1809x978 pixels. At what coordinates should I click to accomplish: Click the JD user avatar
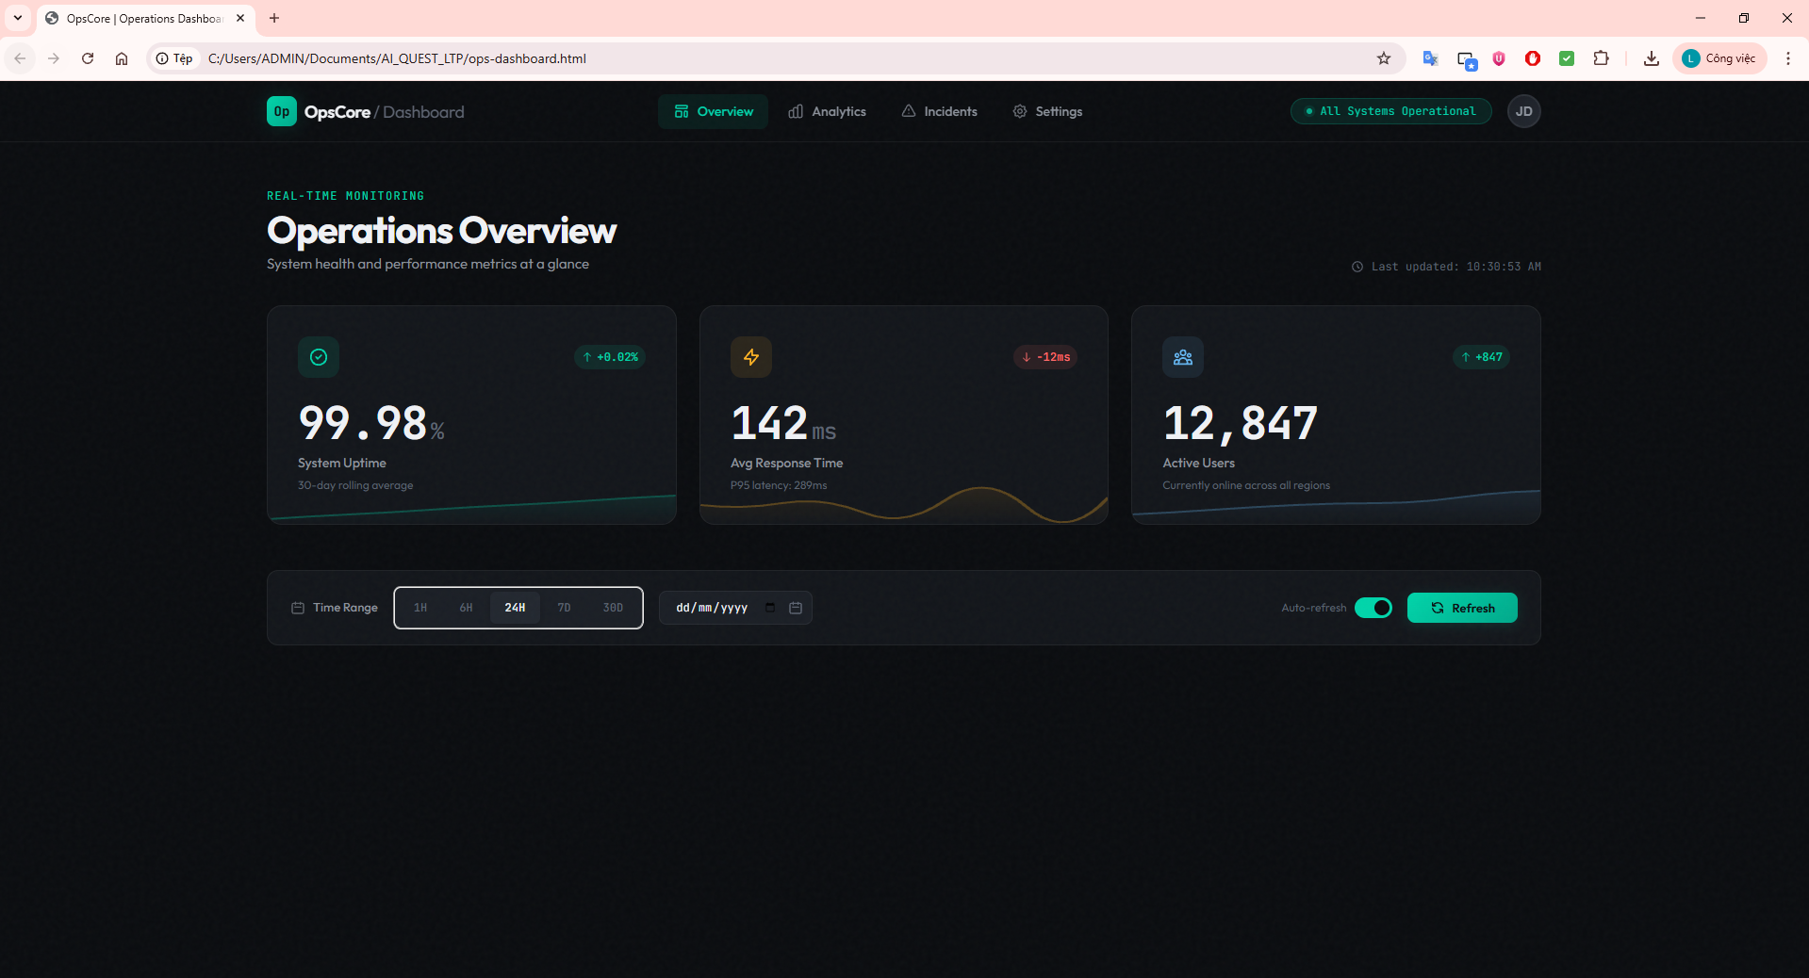pos(1523,111)
